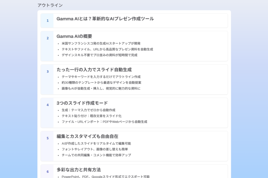Click the Gamma AIの概要 heading
The width and height of the screenshot is (268, 178).
coord(74,36)
